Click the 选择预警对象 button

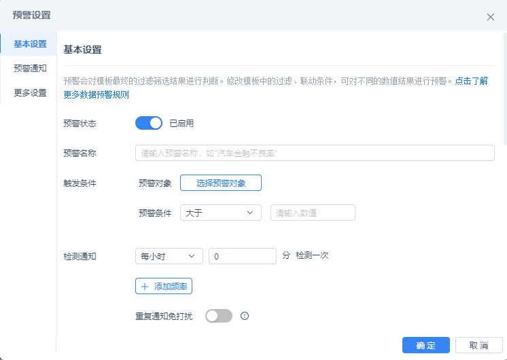(x=220, y=183)
